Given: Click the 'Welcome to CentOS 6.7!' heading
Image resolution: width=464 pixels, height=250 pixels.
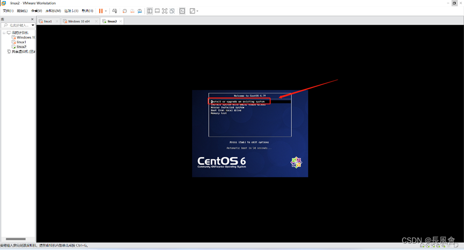Looking at the screenshot, I should click(250, 96).
